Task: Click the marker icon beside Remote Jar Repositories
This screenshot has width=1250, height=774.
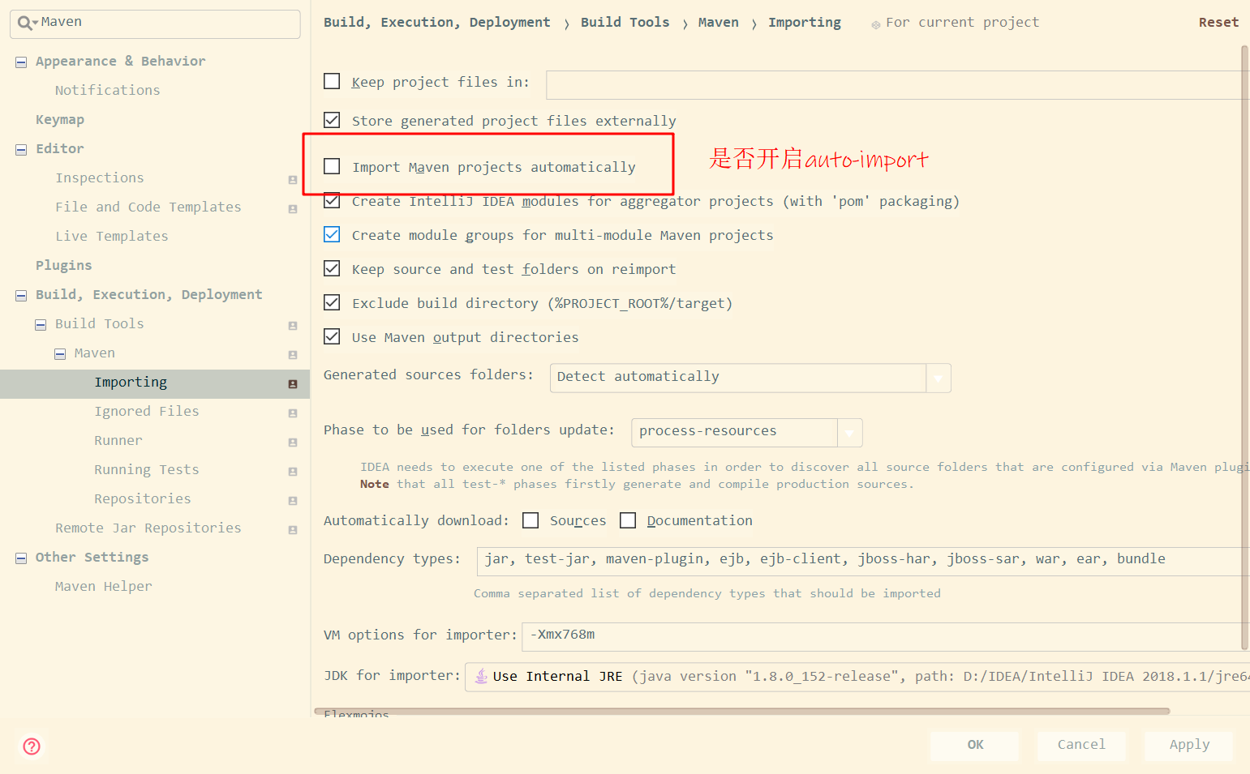Action: tap(292, 529)
